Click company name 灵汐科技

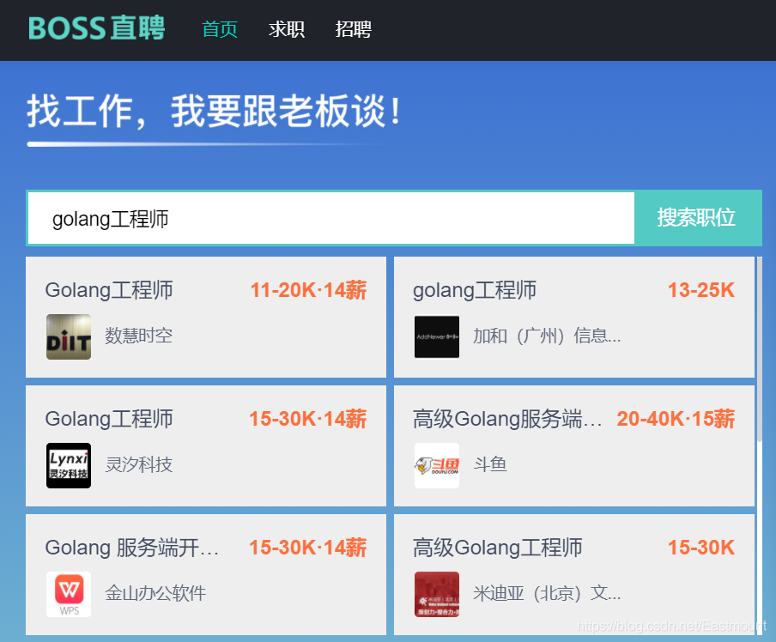point(138,465)
